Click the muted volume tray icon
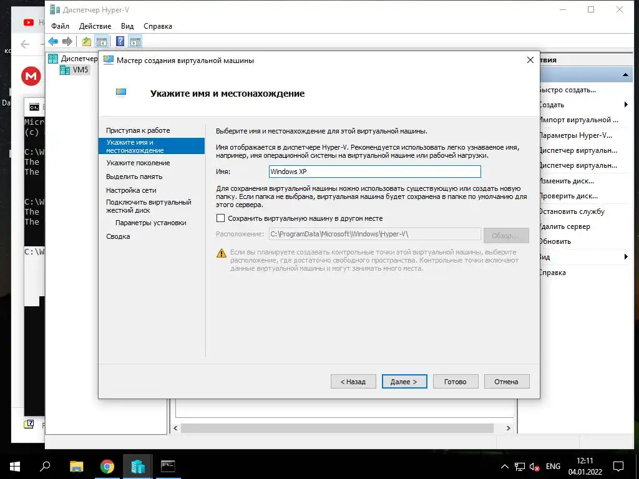 [534, 467]
